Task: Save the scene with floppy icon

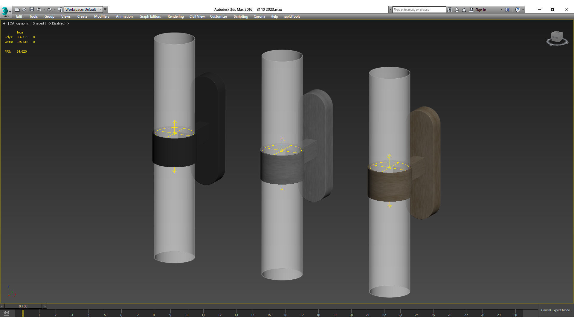Action: 32,10
